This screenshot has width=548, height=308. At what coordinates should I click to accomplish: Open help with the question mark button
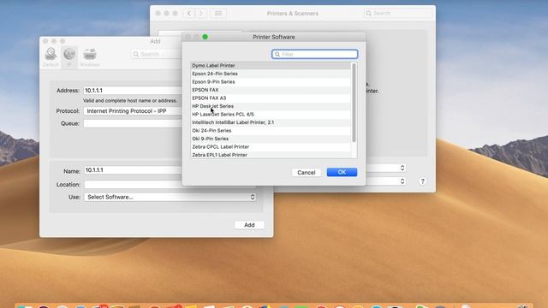[x=422, y=181]
